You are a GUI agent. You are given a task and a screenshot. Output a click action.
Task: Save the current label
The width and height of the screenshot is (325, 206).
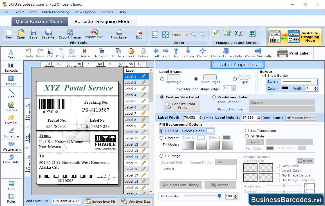click(33, 34)
